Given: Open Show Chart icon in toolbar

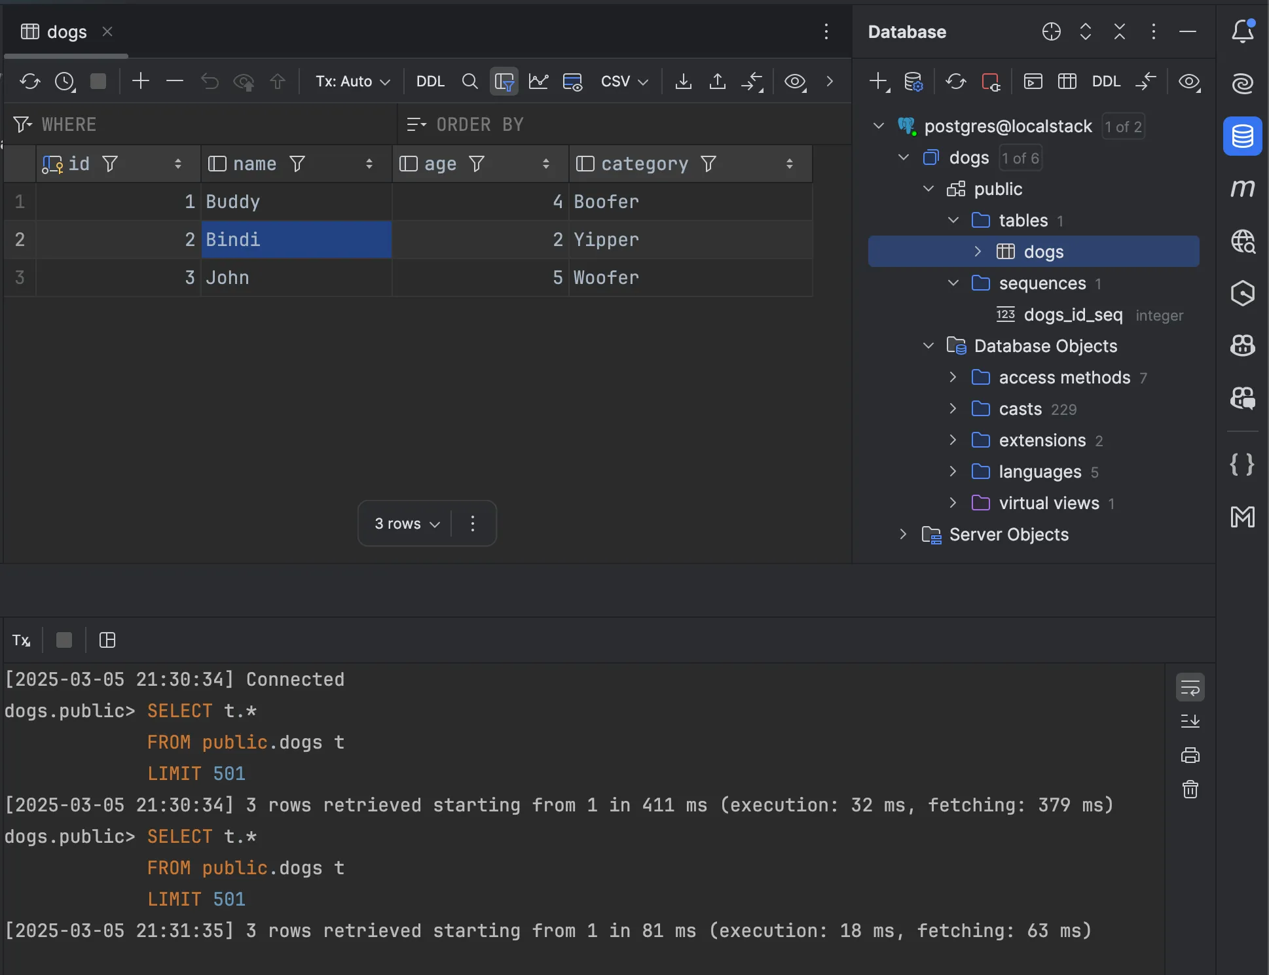Looking at the screenshot, I should pyautogui.click(x=538, y=82).
